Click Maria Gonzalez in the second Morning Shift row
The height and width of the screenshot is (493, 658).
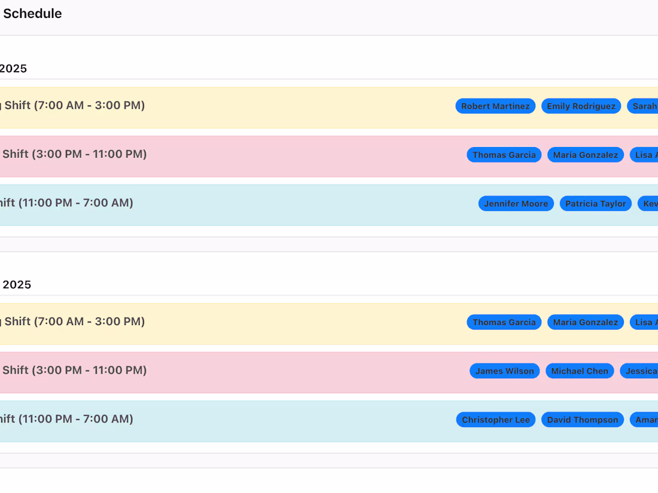tap(585, 322)
